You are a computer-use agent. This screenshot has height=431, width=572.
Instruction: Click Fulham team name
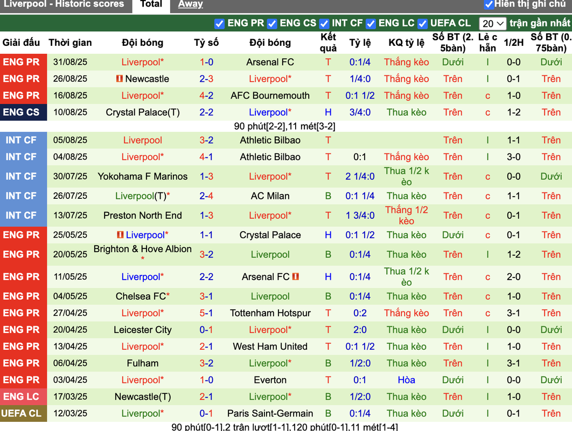click(x=143, y=363)
